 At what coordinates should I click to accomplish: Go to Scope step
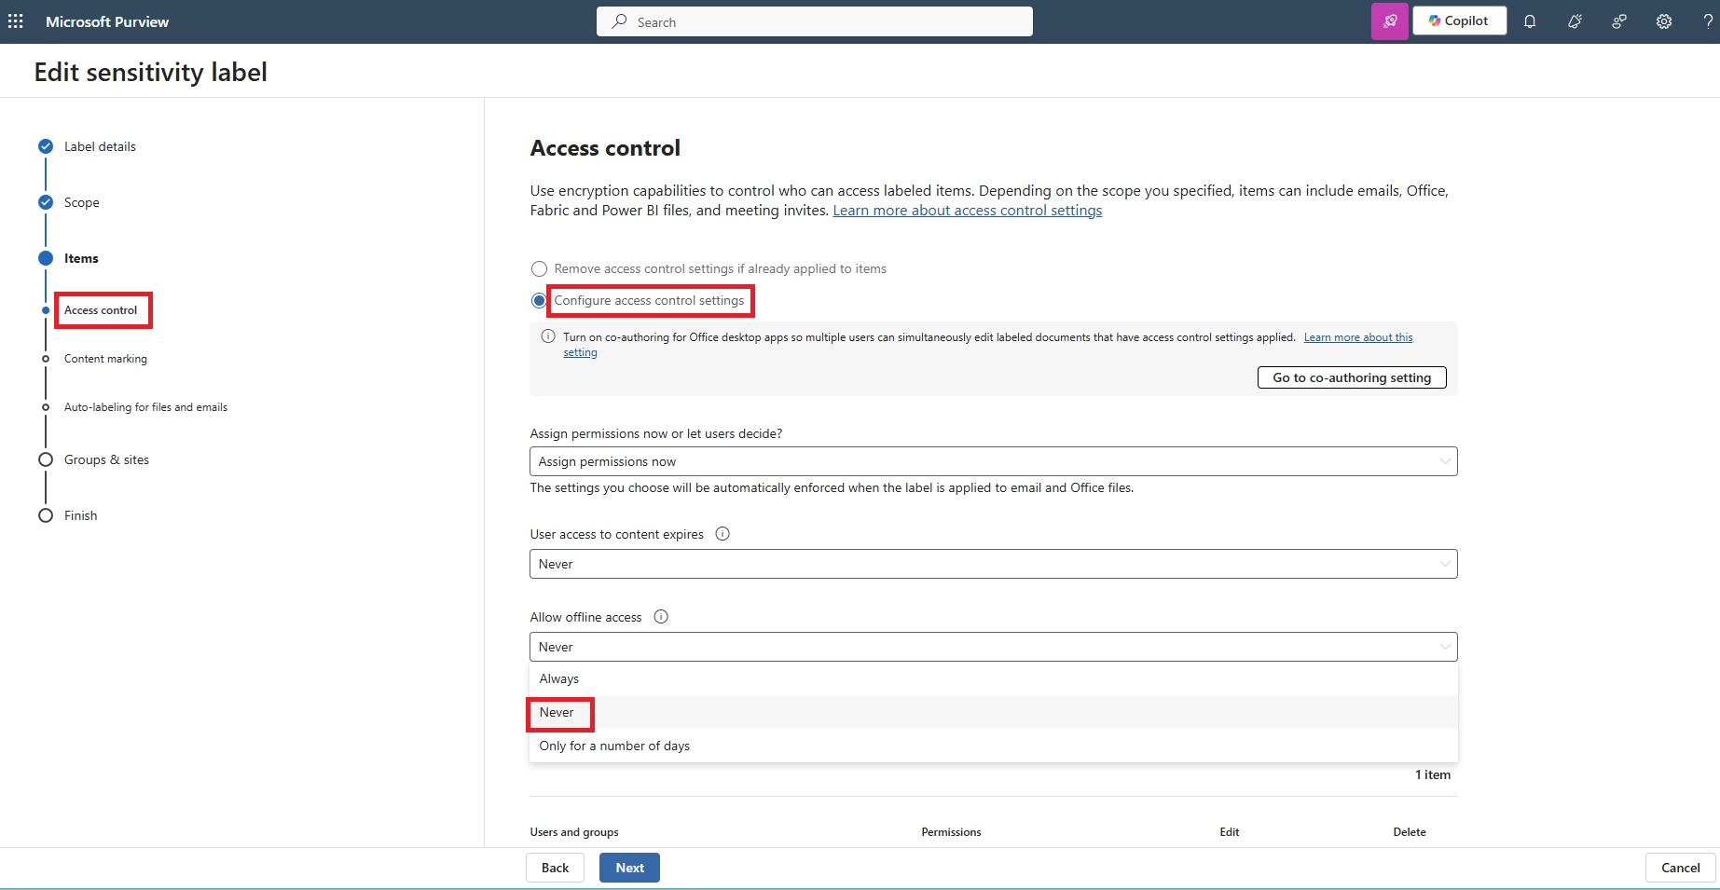(x=82, y=202)
